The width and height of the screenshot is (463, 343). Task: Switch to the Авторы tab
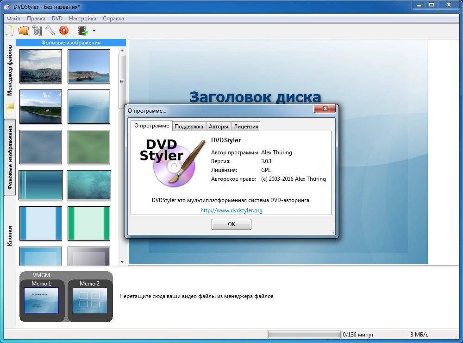pos(218,127)
